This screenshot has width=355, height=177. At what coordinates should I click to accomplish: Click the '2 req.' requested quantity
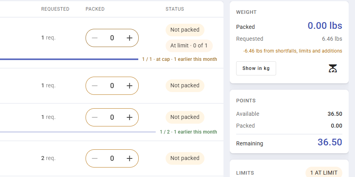[x=48, y=158]
